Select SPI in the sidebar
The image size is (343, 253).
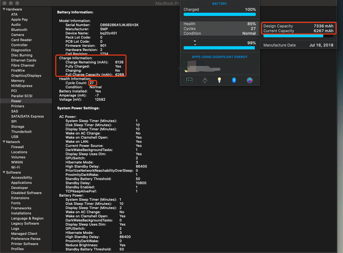[x=14, y=121]
